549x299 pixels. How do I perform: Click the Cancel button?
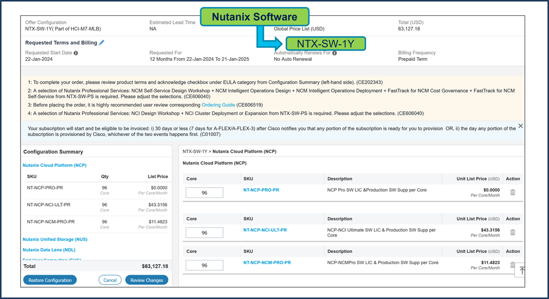[110, 280]
